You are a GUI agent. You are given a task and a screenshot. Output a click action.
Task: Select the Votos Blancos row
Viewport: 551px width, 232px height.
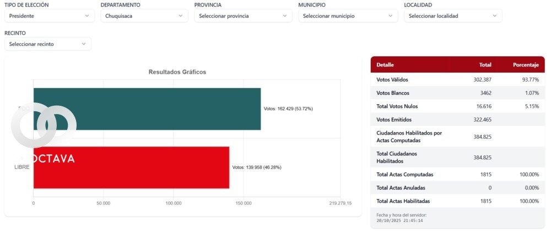pos(457,93)
